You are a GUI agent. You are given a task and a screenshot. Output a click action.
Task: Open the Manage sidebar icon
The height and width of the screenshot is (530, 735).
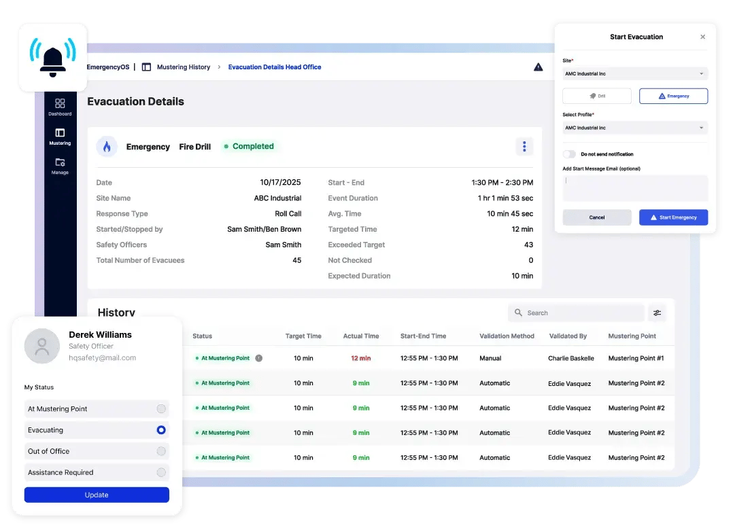tap(60, 166)
